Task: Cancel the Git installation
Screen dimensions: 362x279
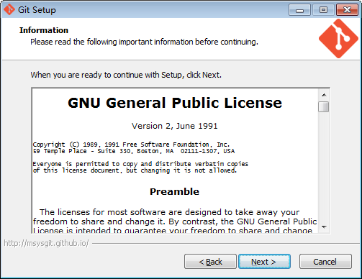Action: point(325,262)
